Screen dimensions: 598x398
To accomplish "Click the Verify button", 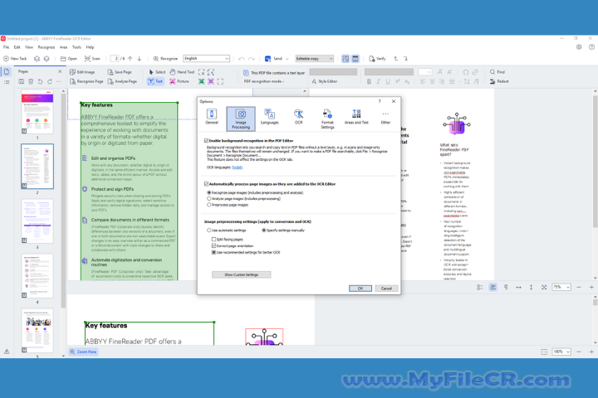I will coord(377,59).
